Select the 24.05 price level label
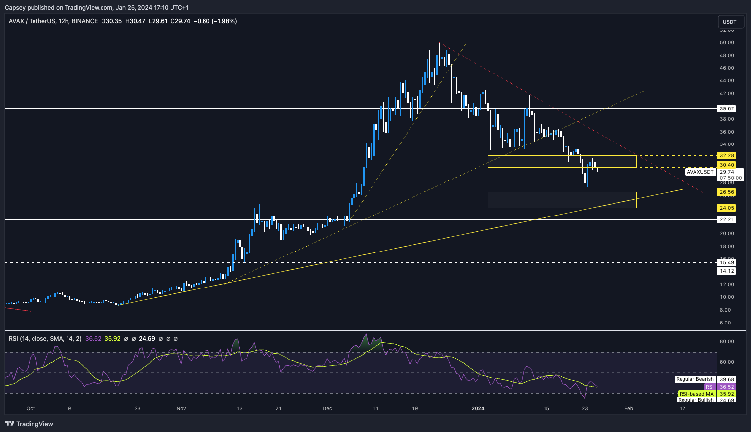The width and height of the screenshot is (751, 432). (727, 208)
